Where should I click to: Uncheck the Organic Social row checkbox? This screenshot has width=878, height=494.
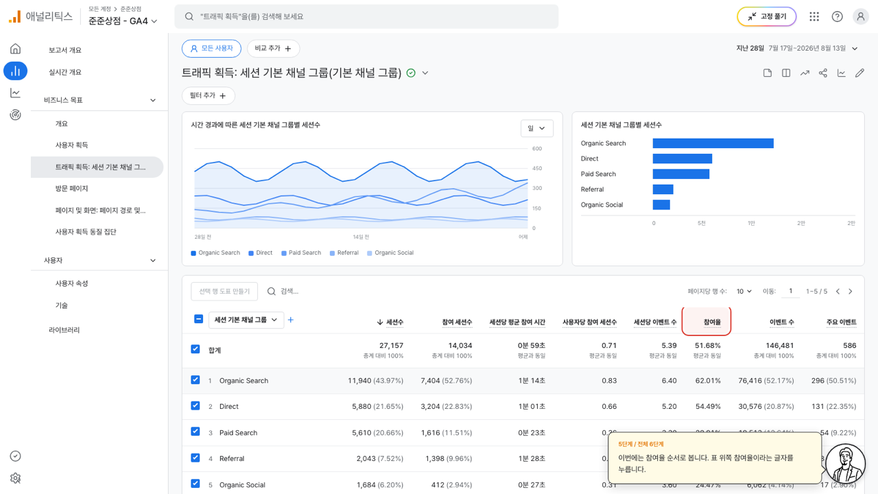(x=195, y=484)
